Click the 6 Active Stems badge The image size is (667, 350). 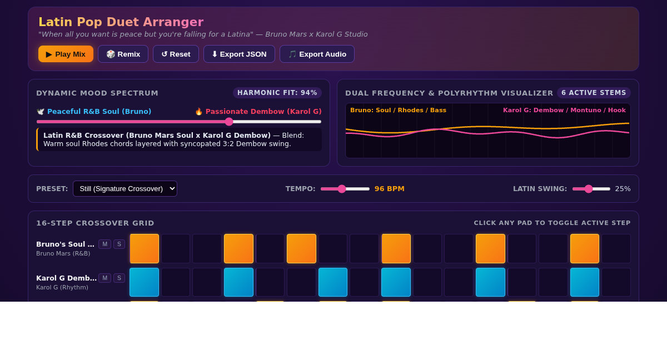(594, 93)
